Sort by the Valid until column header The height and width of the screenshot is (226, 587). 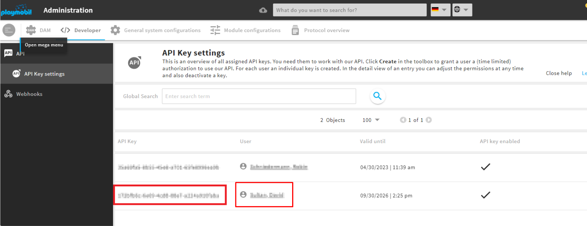[373, 141]
